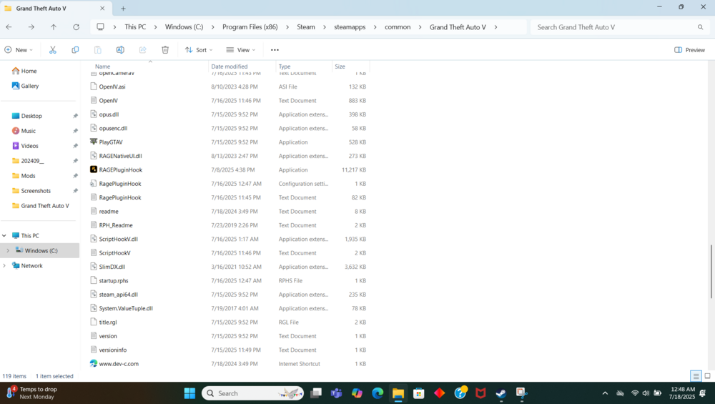Show hidden system tray icons
This screenshot has height=404, width=715.
point(605,393)
